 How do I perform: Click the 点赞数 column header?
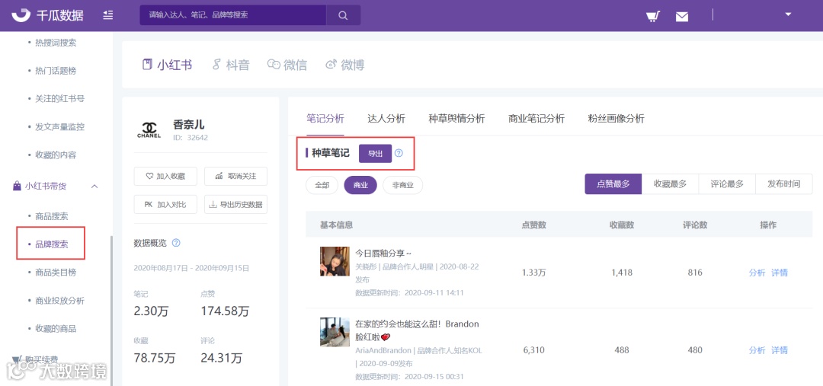point(533,225)
